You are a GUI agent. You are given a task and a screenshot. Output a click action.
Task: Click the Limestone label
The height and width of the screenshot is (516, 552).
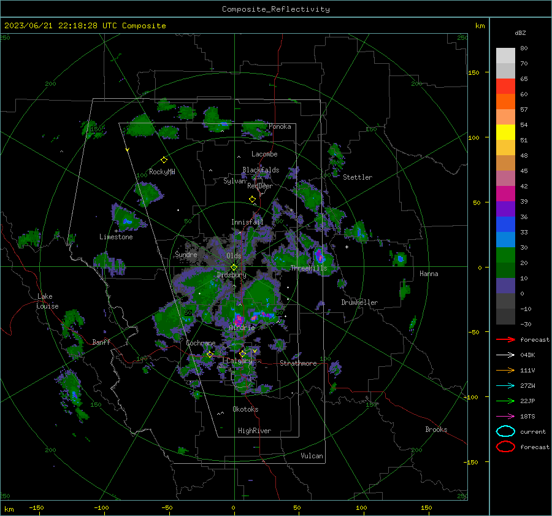click(116, 237)
